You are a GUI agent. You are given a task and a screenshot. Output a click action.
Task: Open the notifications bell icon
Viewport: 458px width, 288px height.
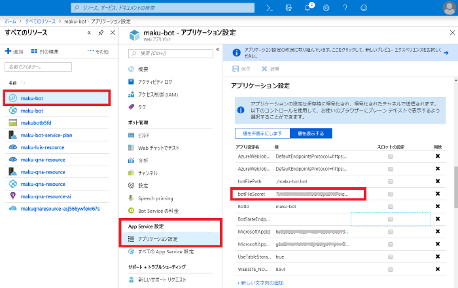pos(307,8)
